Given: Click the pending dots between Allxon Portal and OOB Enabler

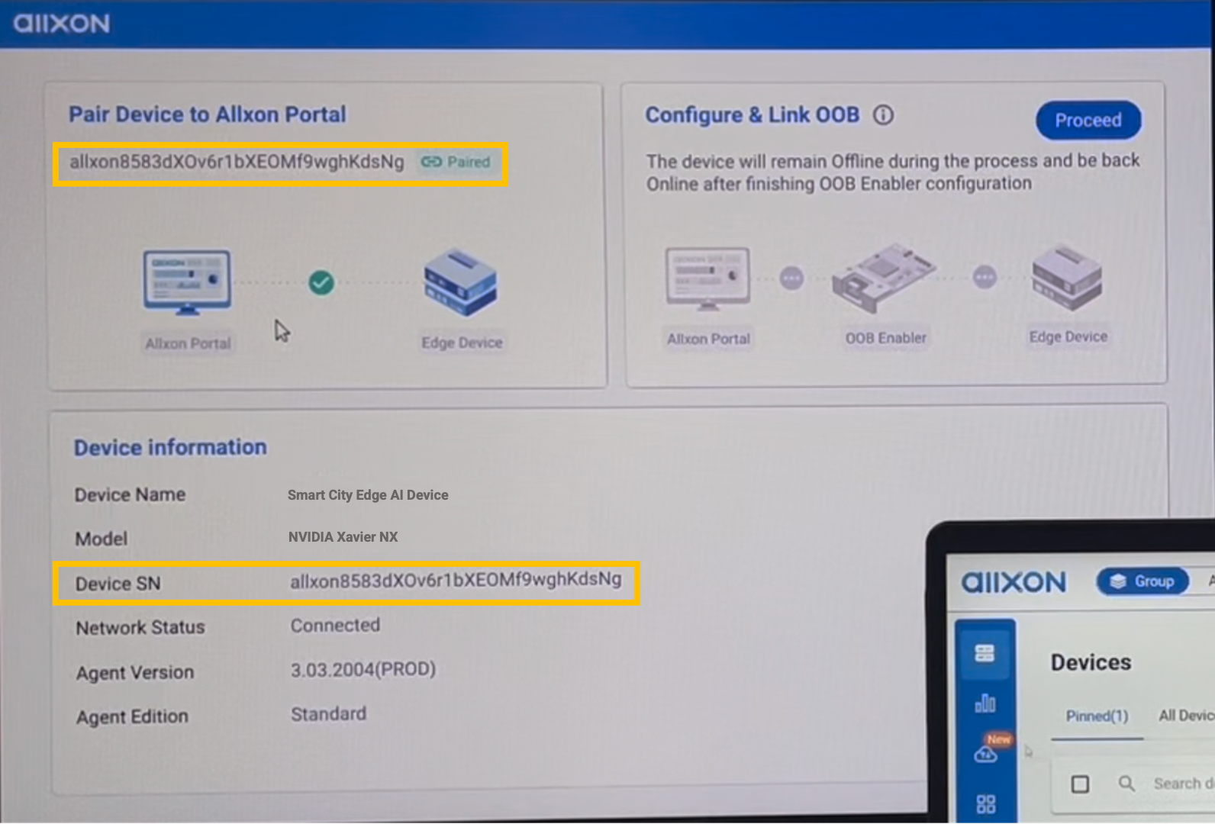Looking at the screenshot, I should pyautogui.click(x=792, y=278).
